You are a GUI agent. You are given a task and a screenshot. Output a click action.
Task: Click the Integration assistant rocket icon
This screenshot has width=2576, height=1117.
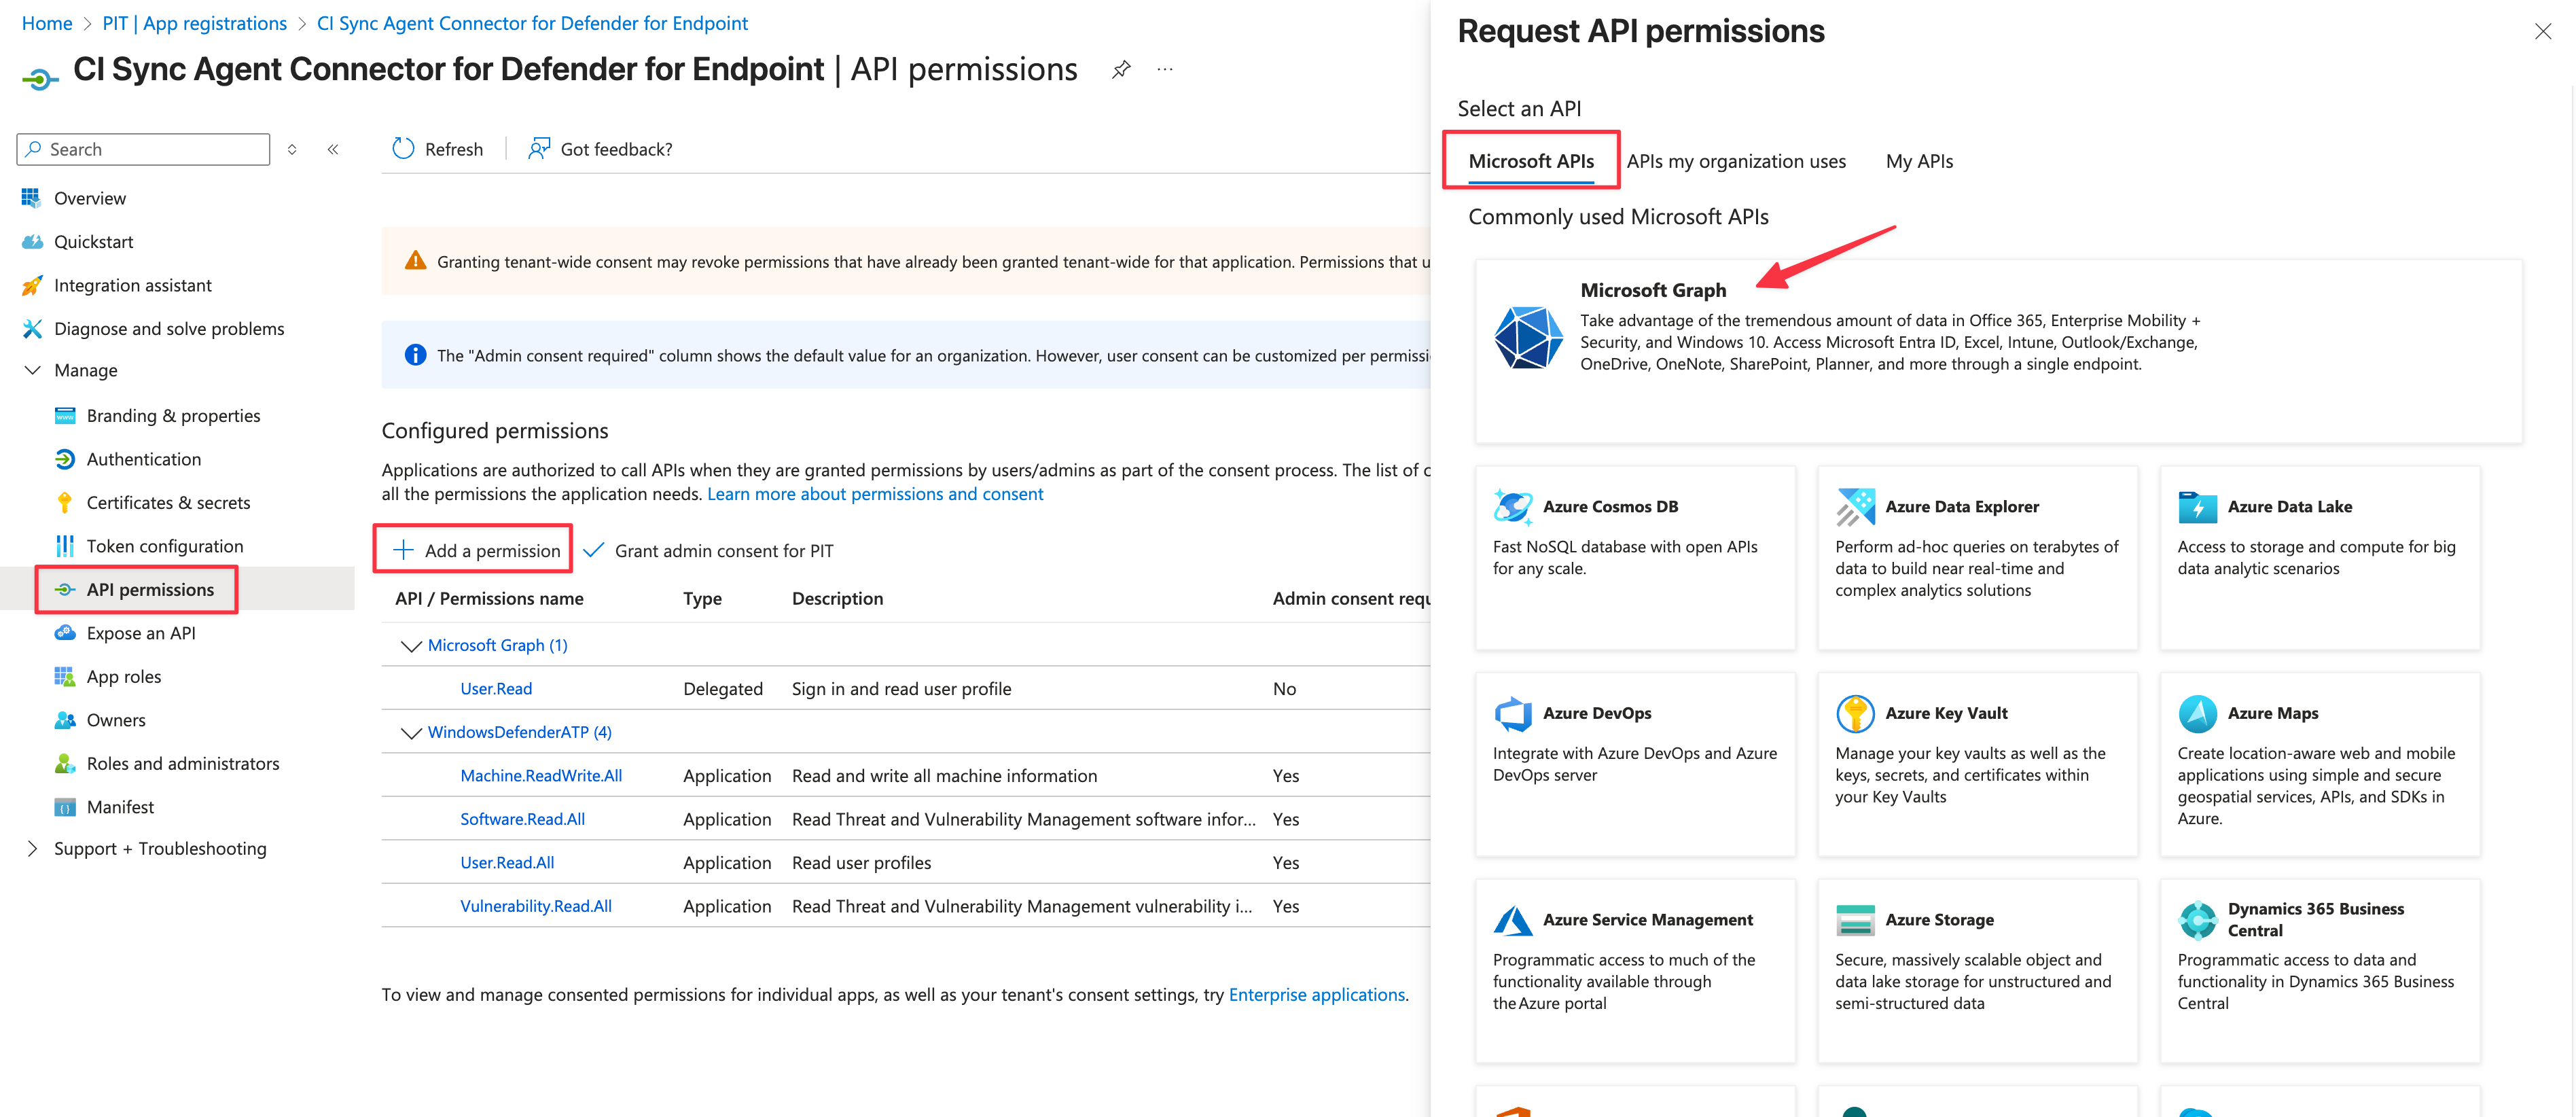tap(32, 285)
